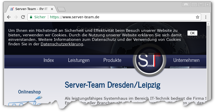Open the Datenschutzerklärung link

62,44
